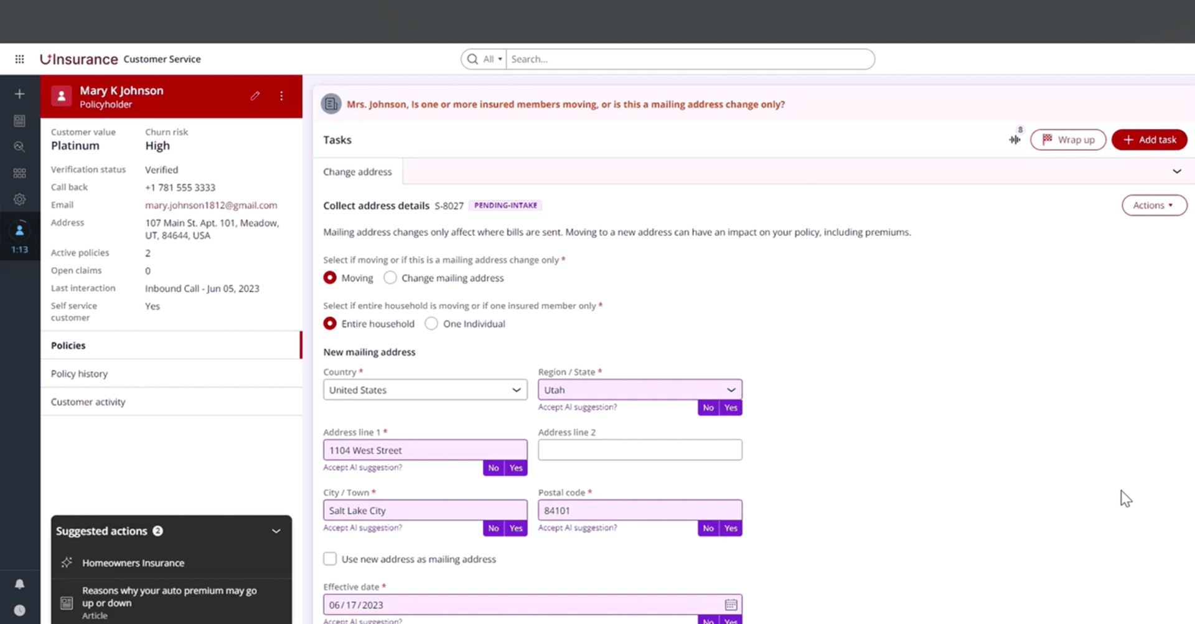Select the One Individual radio option
The height and width of the screenshot is (624, 1195).
(x=431, y=324)
